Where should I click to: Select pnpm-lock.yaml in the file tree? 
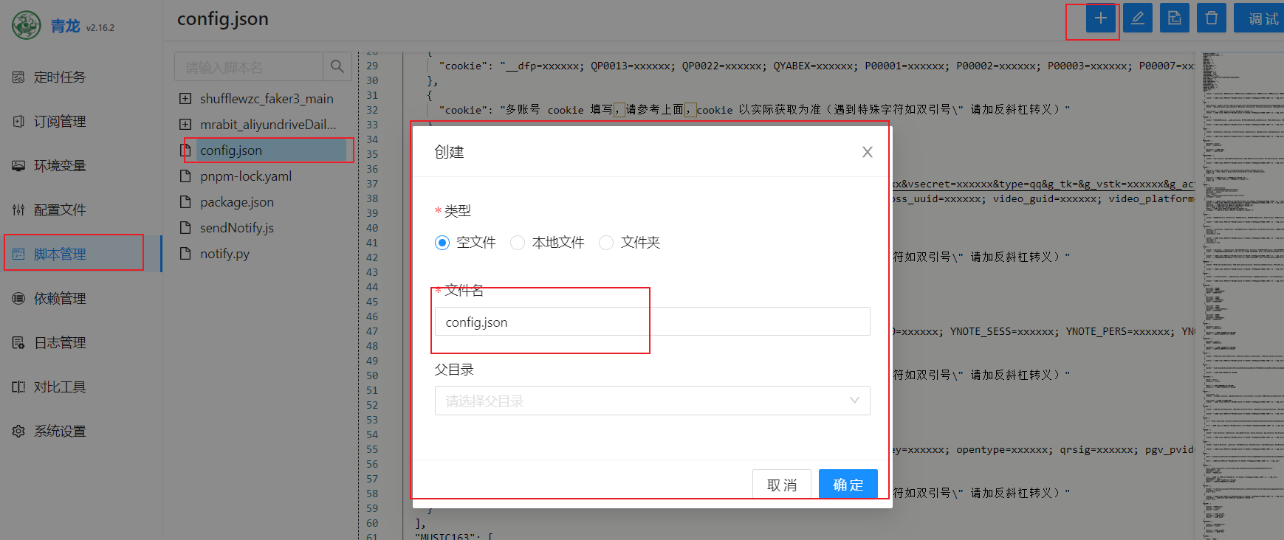(246, 176)
